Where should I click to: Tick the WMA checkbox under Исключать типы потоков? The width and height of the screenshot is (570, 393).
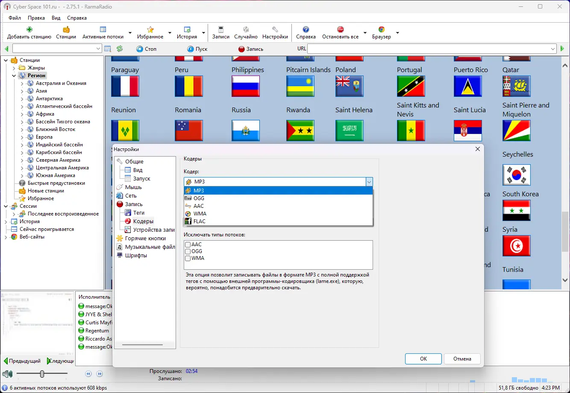(x=188, y=258)
